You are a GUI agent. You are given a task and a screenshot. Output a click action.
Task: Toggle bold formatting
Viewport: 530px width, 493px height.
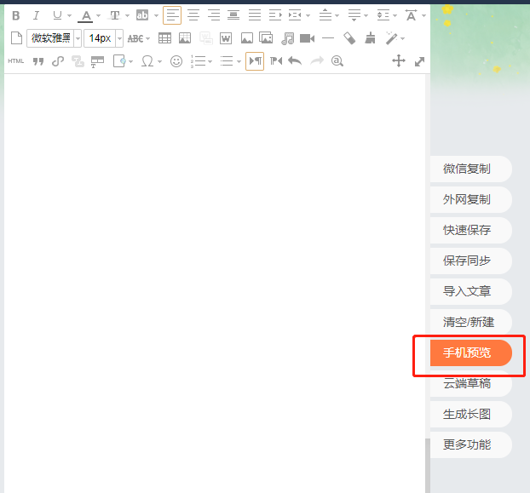coord(16,15)
